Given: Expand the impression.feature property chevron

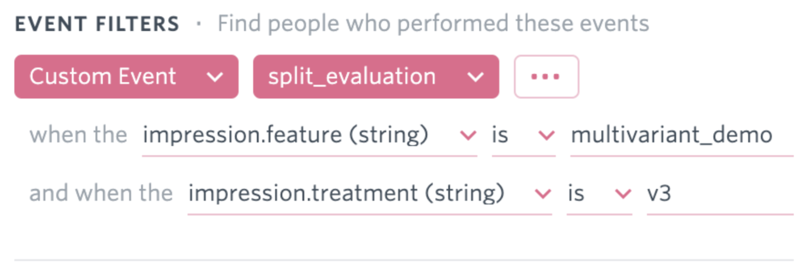Looking at the screenshot, I should pos(468,135).
